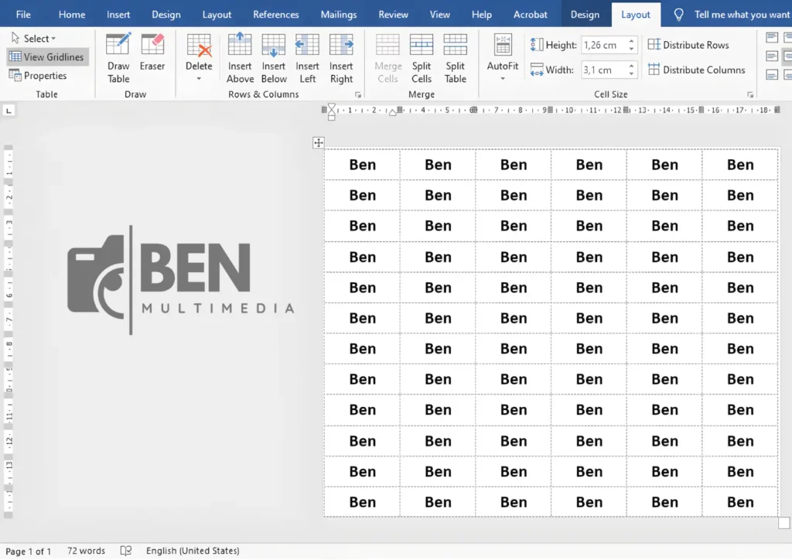Open the Select dropdown in Table group
792x560 pixels.
tap(34, 38)
